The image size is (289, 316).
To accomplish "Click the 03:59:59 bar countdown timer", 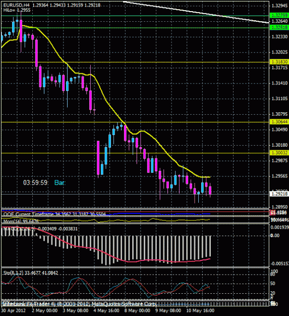I will (x=35, y=183).
